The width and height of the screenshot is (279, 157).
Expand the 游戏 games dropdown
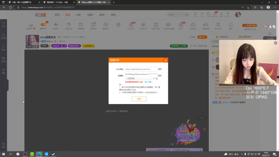point(102,15)
